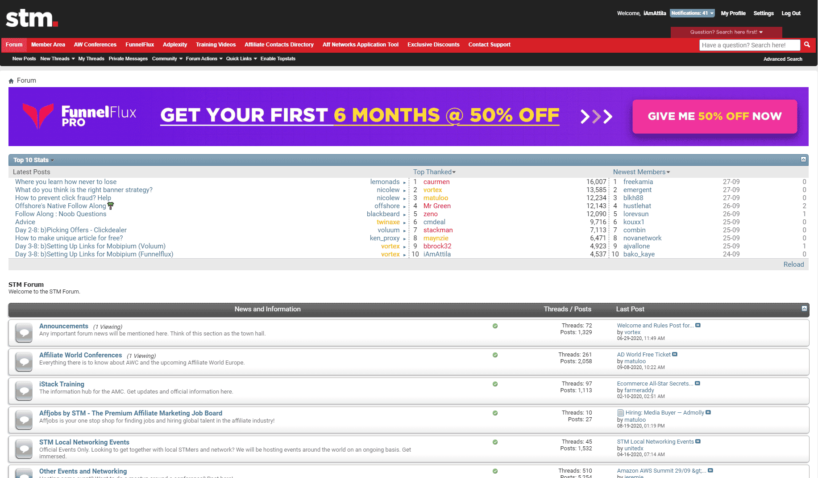818x478 pixels.
Task: Open Community dropdown menu
Action: [x=167, y=59]
